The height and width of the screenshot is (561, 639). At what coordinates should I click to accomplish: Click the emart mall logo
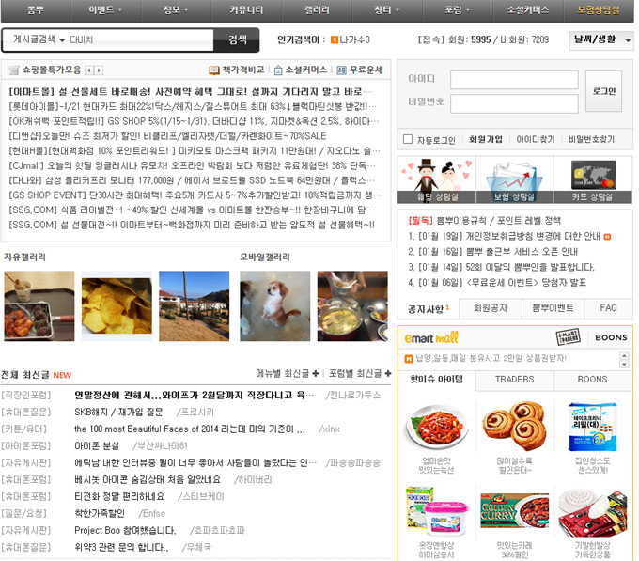tap(431, 337)
